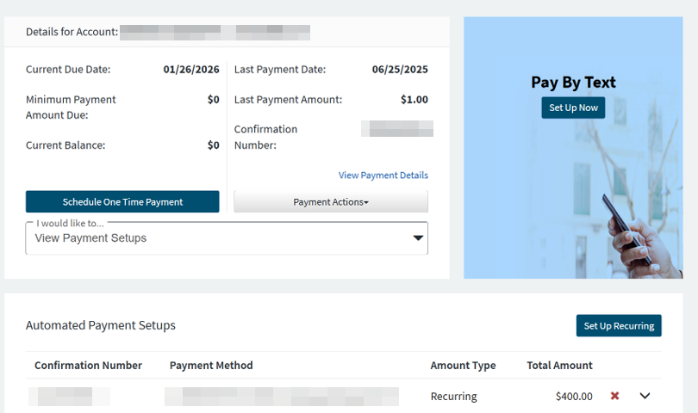Click the Payment Method column header

[x=211, y=366]
